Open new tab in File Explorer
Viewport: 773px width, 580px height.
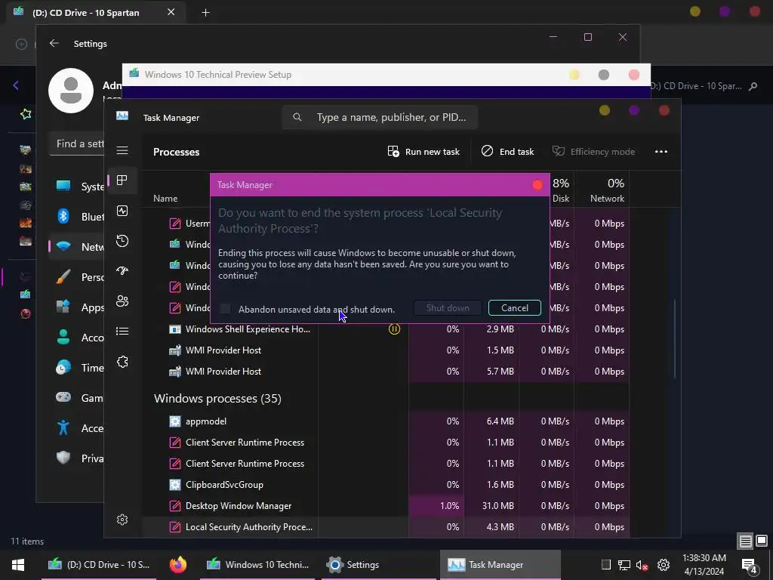click(205, 13)
